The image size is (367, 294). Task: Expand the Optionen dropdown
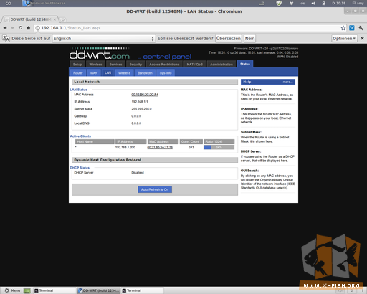pos(344,39)
